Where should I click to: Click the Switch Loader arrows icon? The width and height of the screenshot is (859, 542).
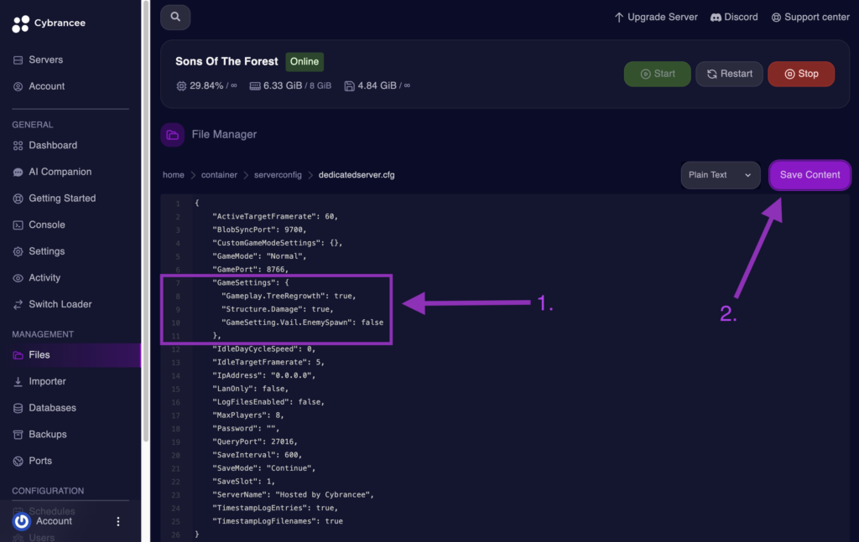(x=18, y=305)
